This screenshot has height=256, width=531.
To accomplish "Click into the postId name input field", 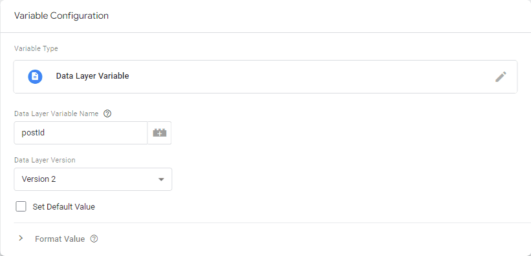I will pyautogui.click(x=81, y=133).
